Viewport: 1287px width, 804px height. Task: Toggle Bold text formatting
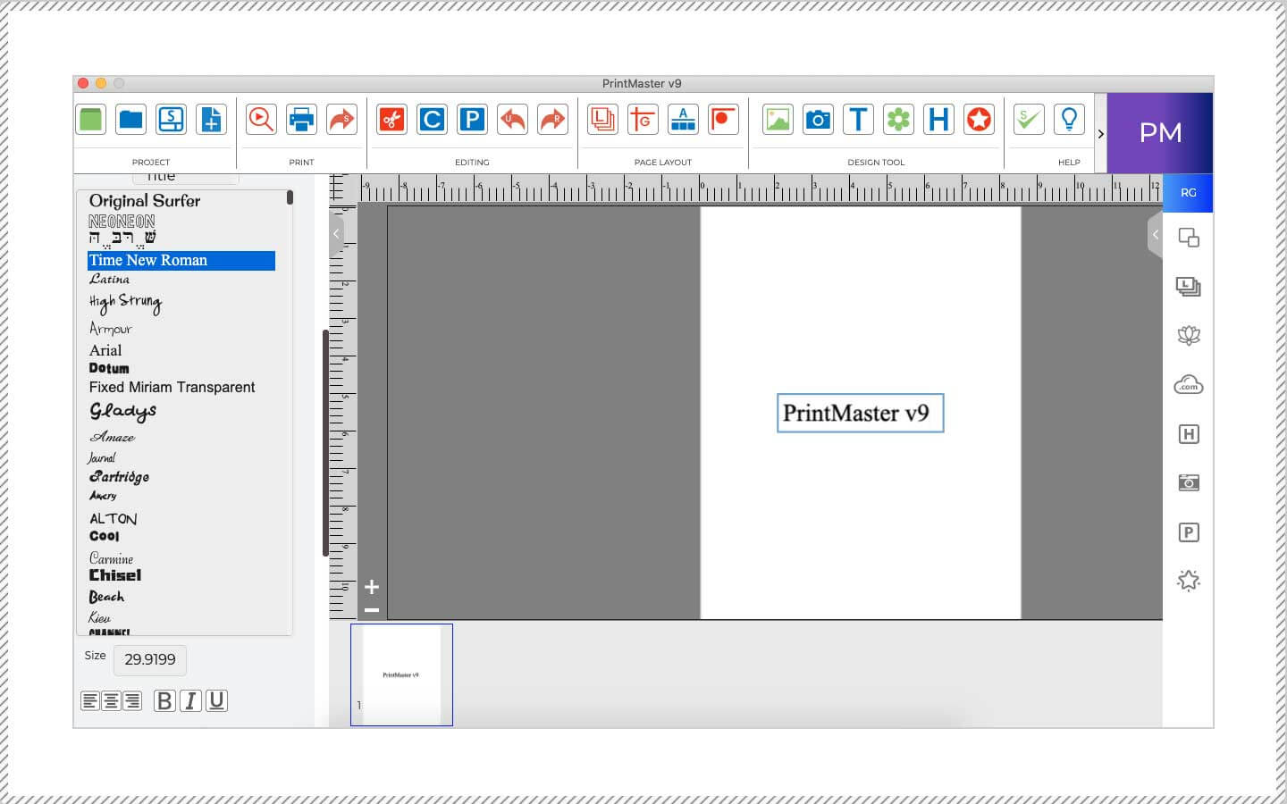tap(164, 701)
